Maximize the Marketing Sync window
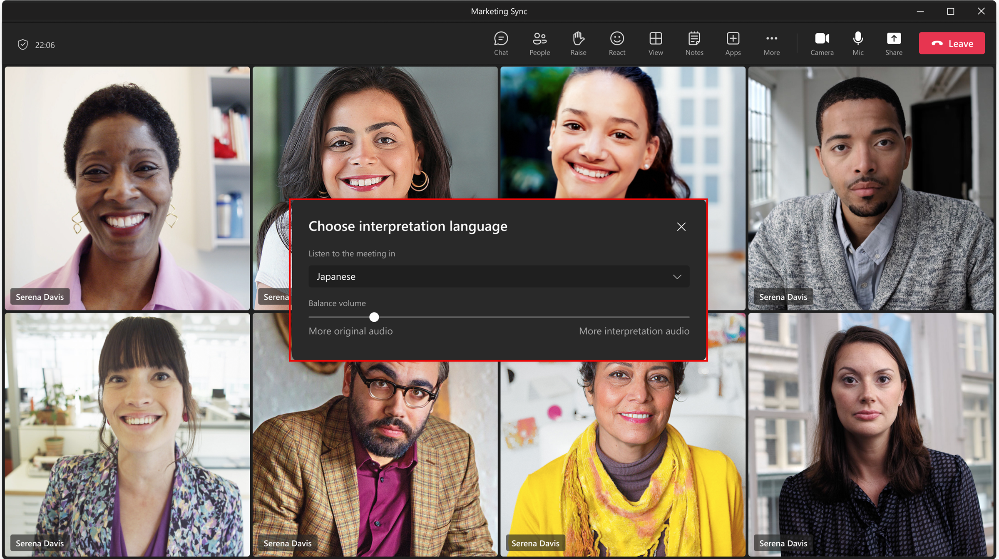 (x=950, y=11)
